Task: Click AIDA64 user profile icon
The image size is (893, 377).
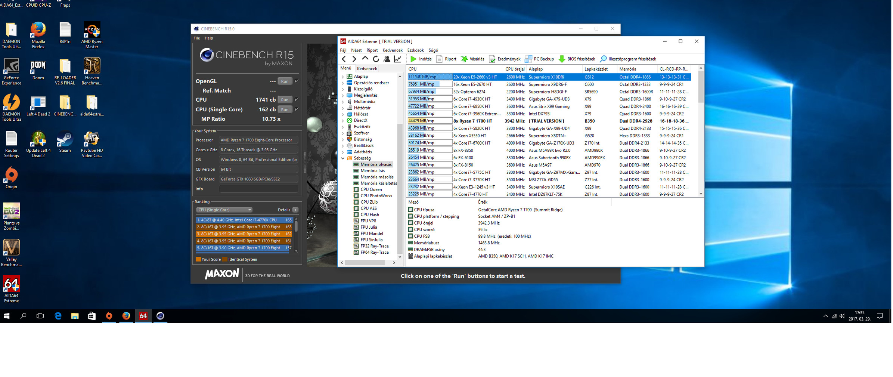Action: [387, 59]
